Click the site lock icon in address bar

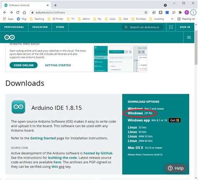click(x=32, y=12)
